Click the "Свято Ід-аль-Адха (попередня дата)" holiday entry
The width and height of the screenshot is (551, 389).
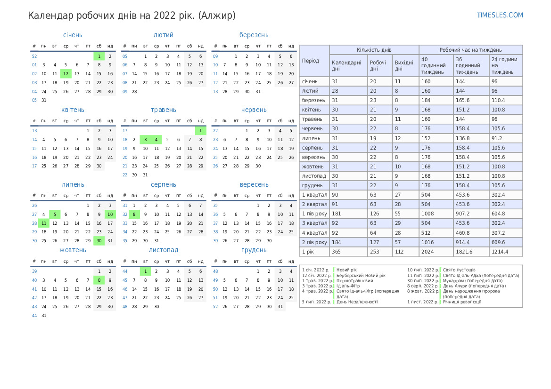coord(481,275)
